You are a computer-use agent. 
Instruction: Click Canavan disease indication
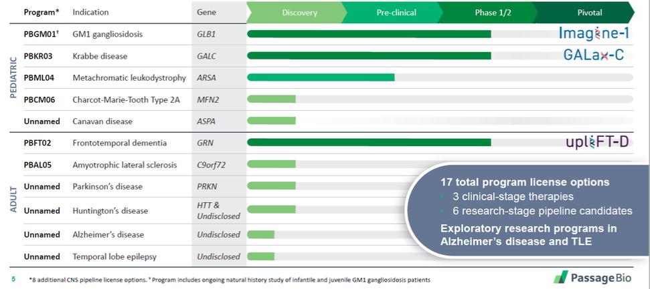pos(102,121)
